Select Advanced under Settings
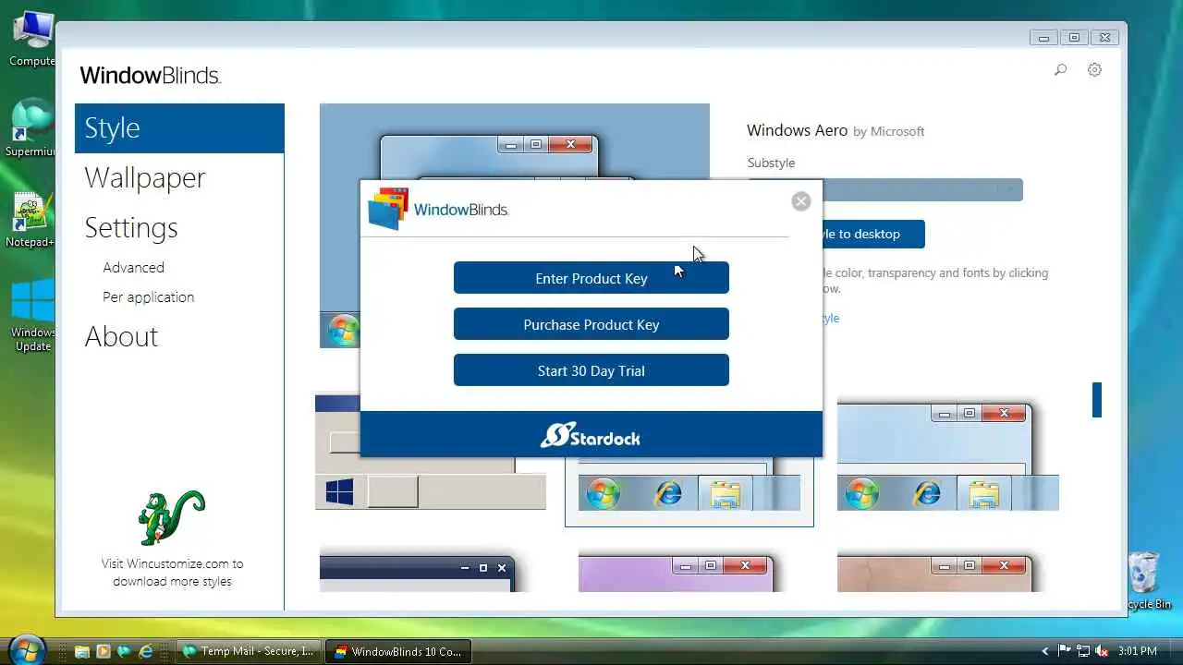The width and height of the screenshot is (1183, 665). click(x=134, y=267)
